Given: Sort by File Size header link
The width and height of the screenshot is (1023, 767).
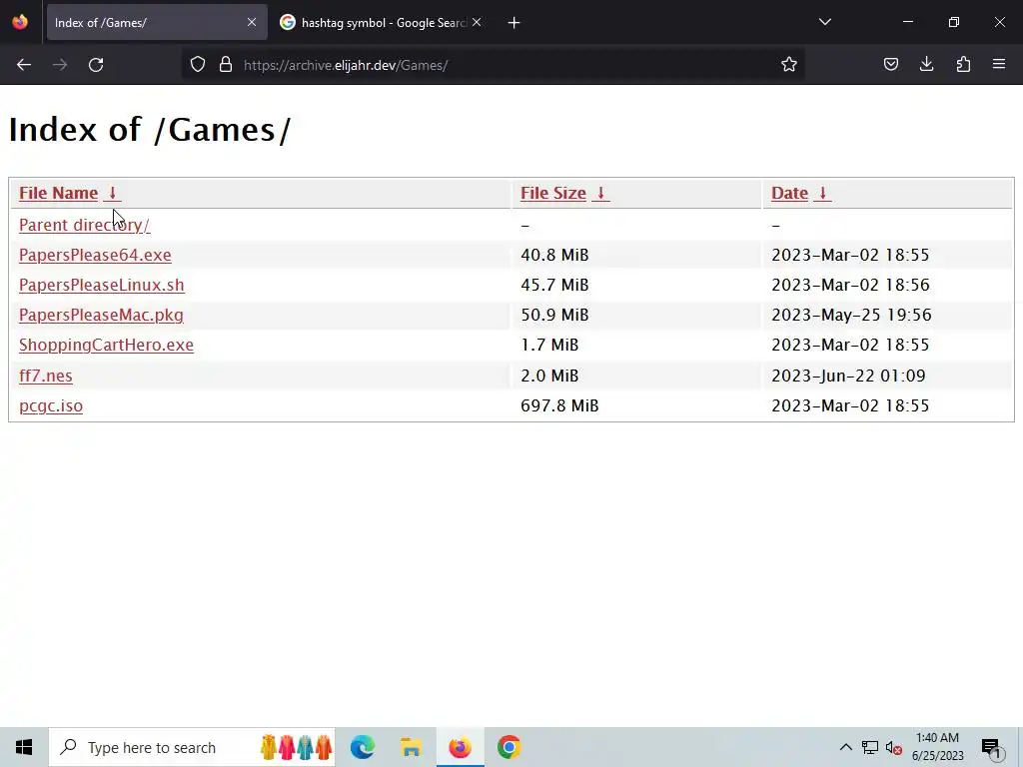Looking at the screenshot, I should click(553, 193).
